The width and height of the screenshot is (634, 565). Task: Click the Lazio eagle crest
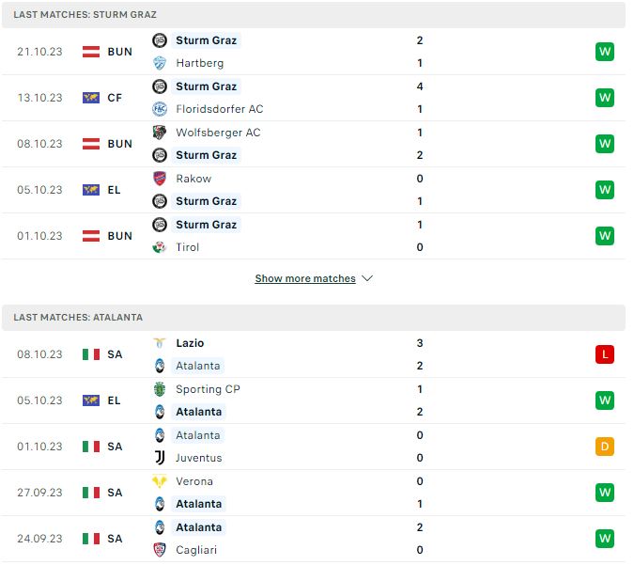160,343
